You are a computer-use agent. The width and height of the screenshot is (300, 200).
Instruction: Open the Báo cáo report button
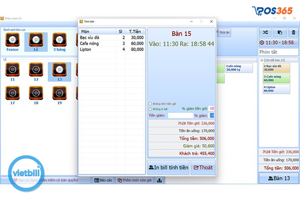(x=103, y=180)
